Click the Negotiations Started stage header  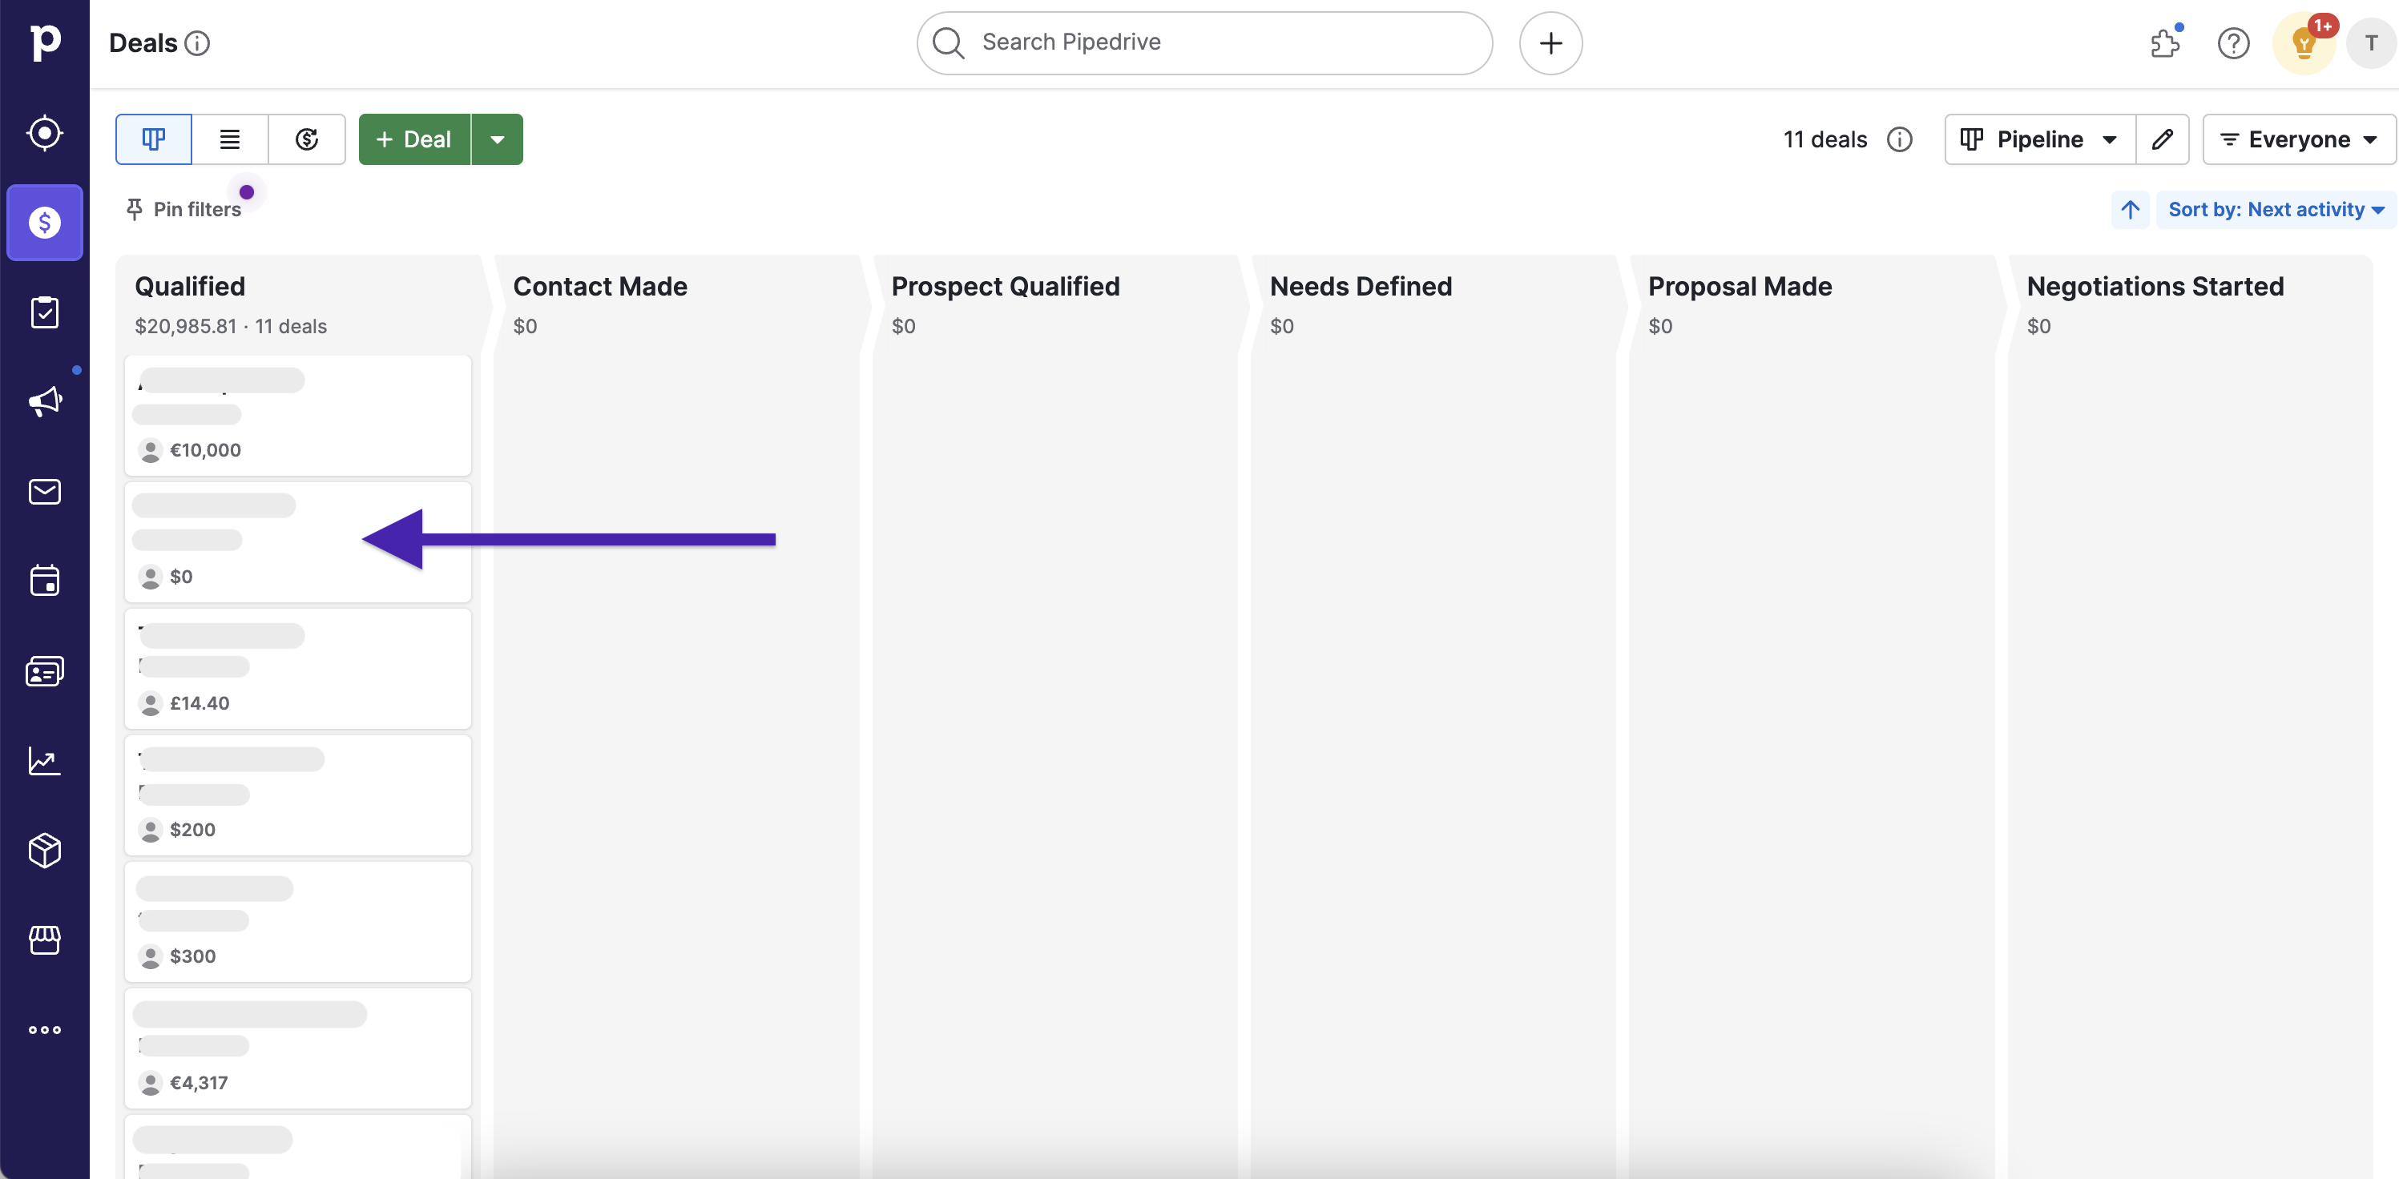[2155, 287]
